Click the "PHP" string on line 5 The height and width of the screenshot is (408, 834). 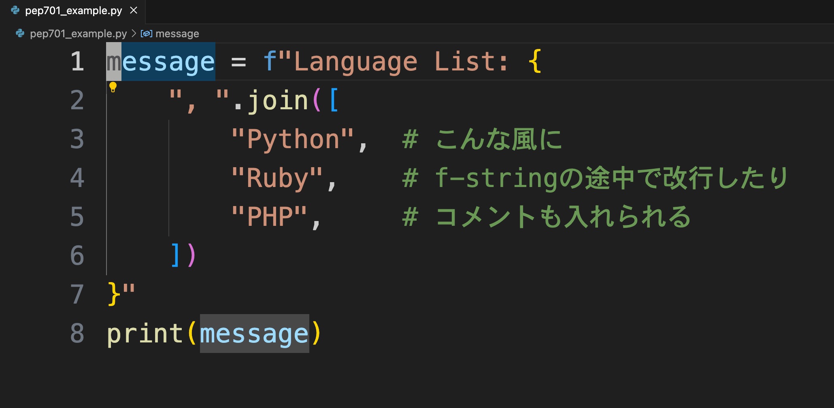269,217
